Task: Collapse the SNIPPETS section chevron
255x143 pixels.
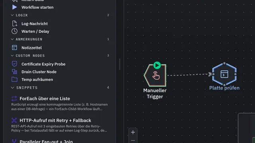Action: 12,88
